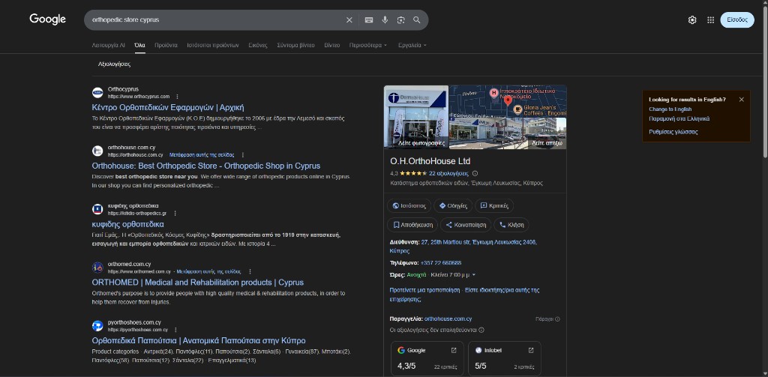Open options menu for Orthocyprus result
The width and height of the screenshot is (768, 377).
click(177, 97)
